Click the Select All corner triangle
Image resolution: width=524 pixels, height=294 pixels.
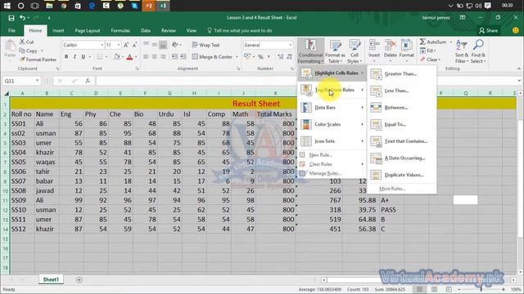tap(6, 93)
